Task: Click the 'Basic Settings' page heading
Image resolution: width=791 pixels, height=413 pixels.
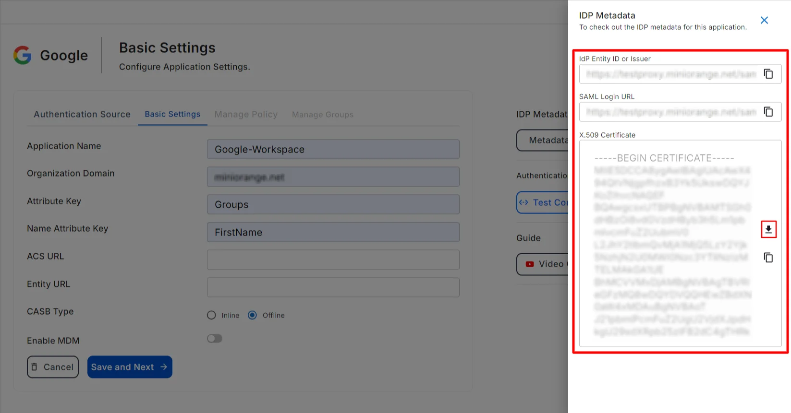Action: (x=167, y=48)
